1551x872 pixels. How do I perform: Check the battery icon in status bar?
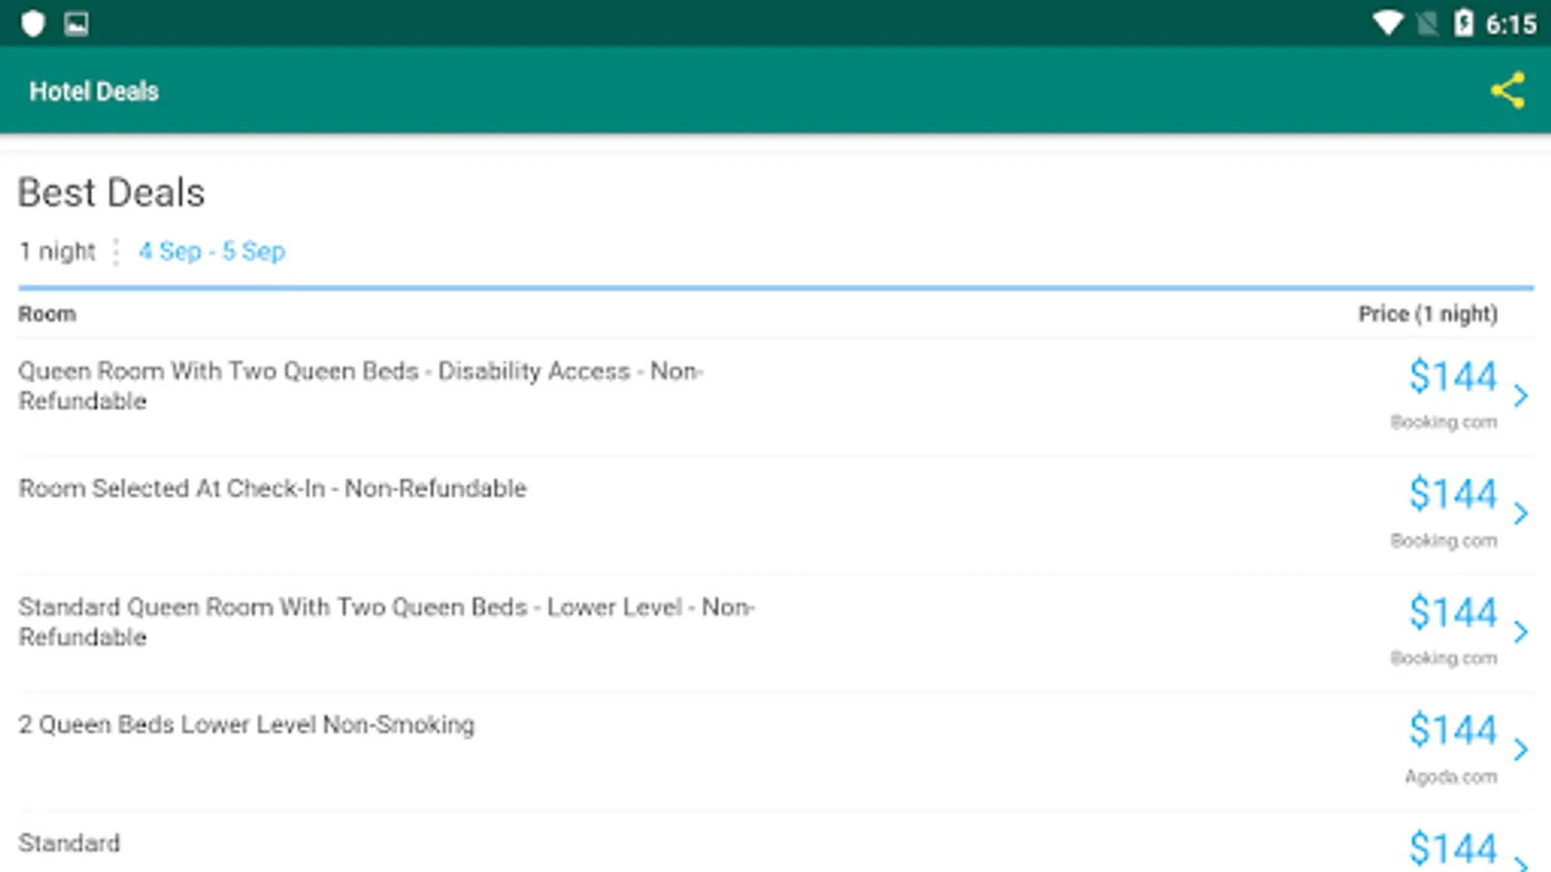pyautogui.click(x=1464, y=23)
